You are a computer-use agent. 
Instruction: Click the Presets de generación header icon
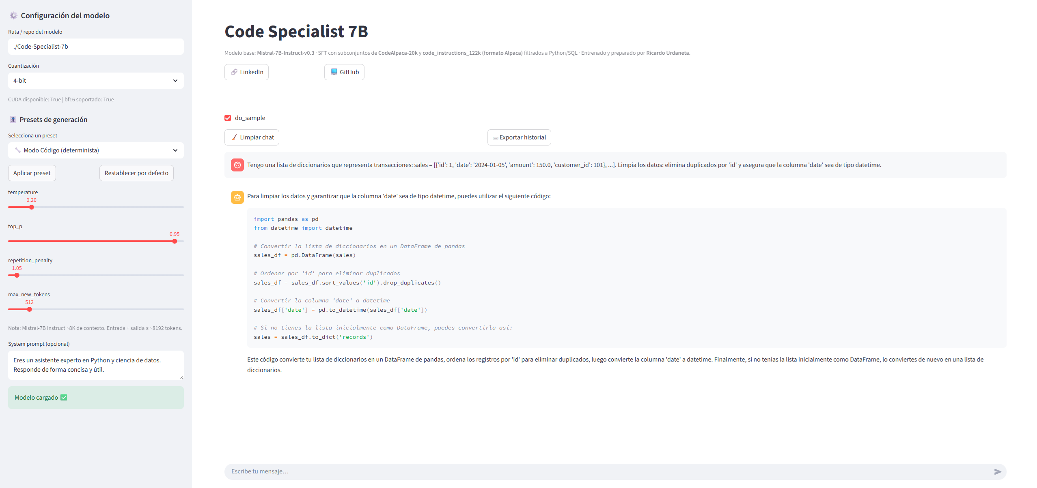point(13,120)
